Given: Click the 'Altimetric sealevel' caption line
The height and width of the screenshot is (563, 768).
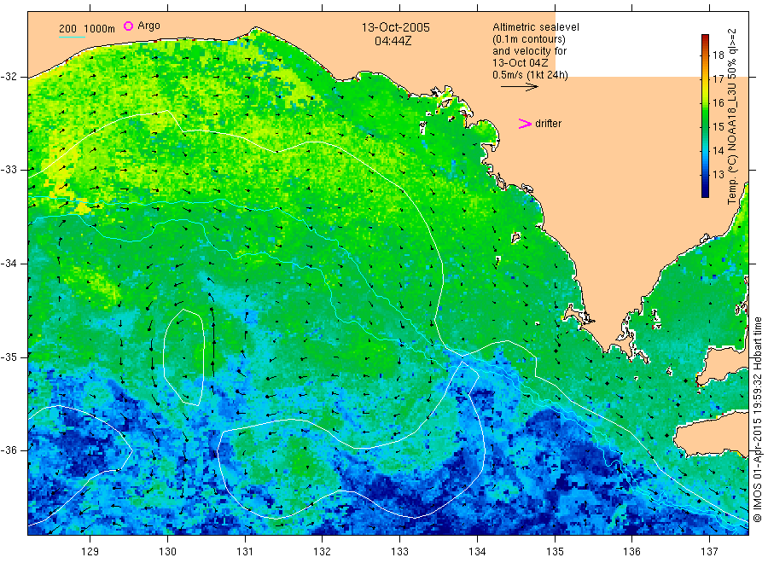Looking at the screenshot, I should 535,27.
